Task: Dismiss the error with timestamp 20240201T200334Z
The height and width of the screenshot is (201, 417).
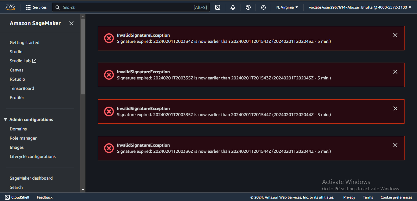Action: (x=395, y=35)
